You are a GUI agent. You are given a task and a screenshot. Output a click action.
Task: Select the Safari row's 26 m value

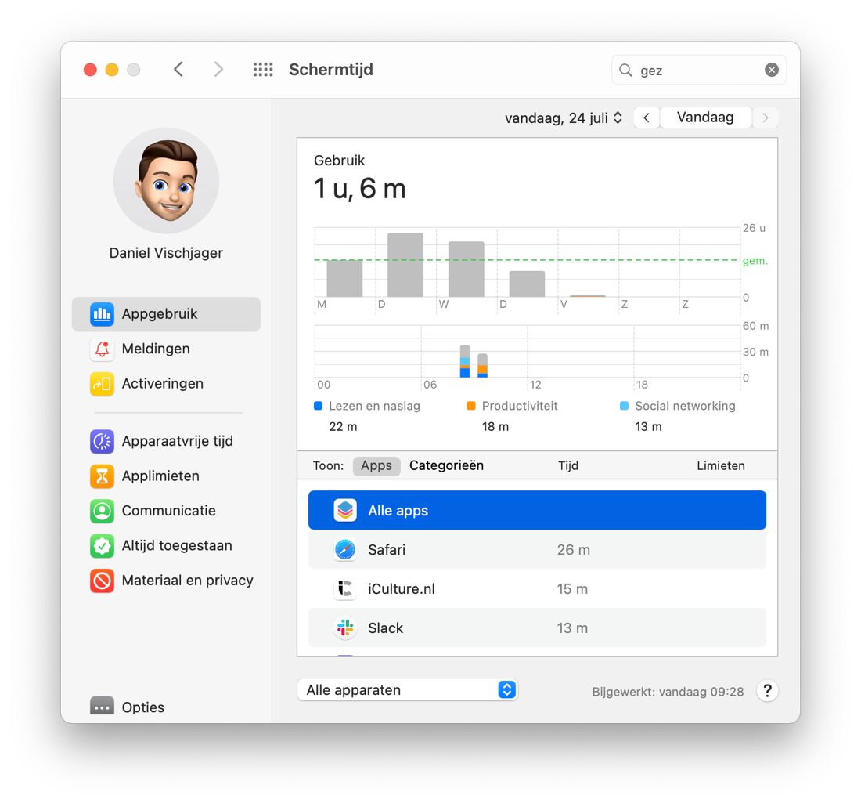click(x=573, y=550)
